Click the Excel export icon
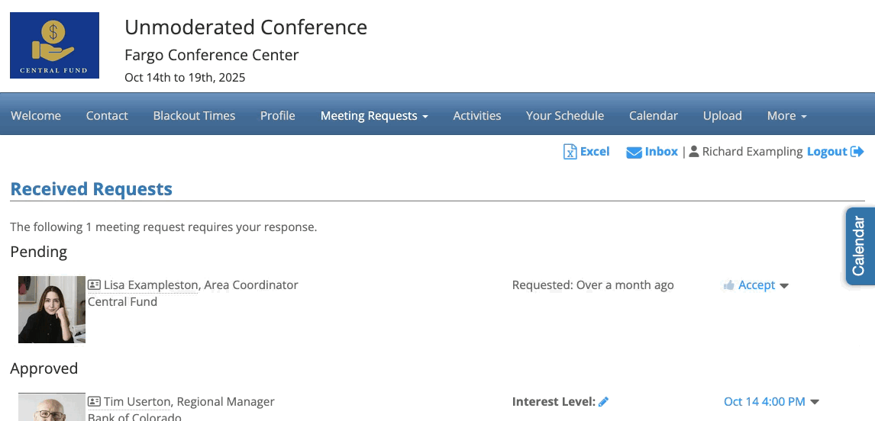This screenshot has width=875, height=421. (x=570, y=152)
